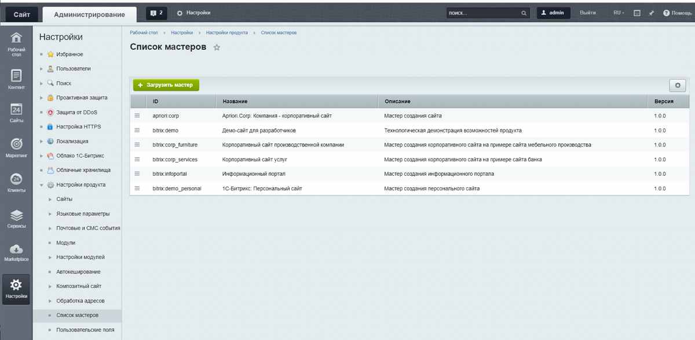695x340 pixels.
Task: Open the Рабочий стол home icon
Action: 16,39
